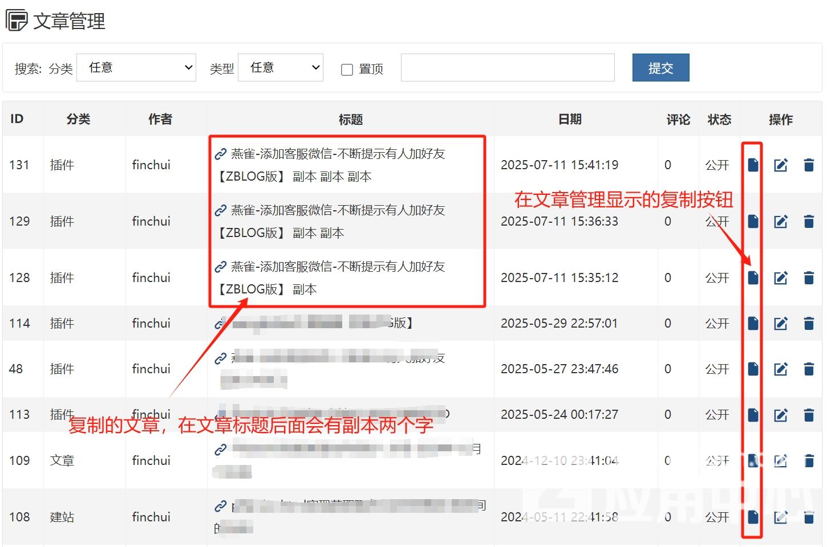The image size is (827, 547).
Task: Copy the article with ID 48
Action: (753, 369)
